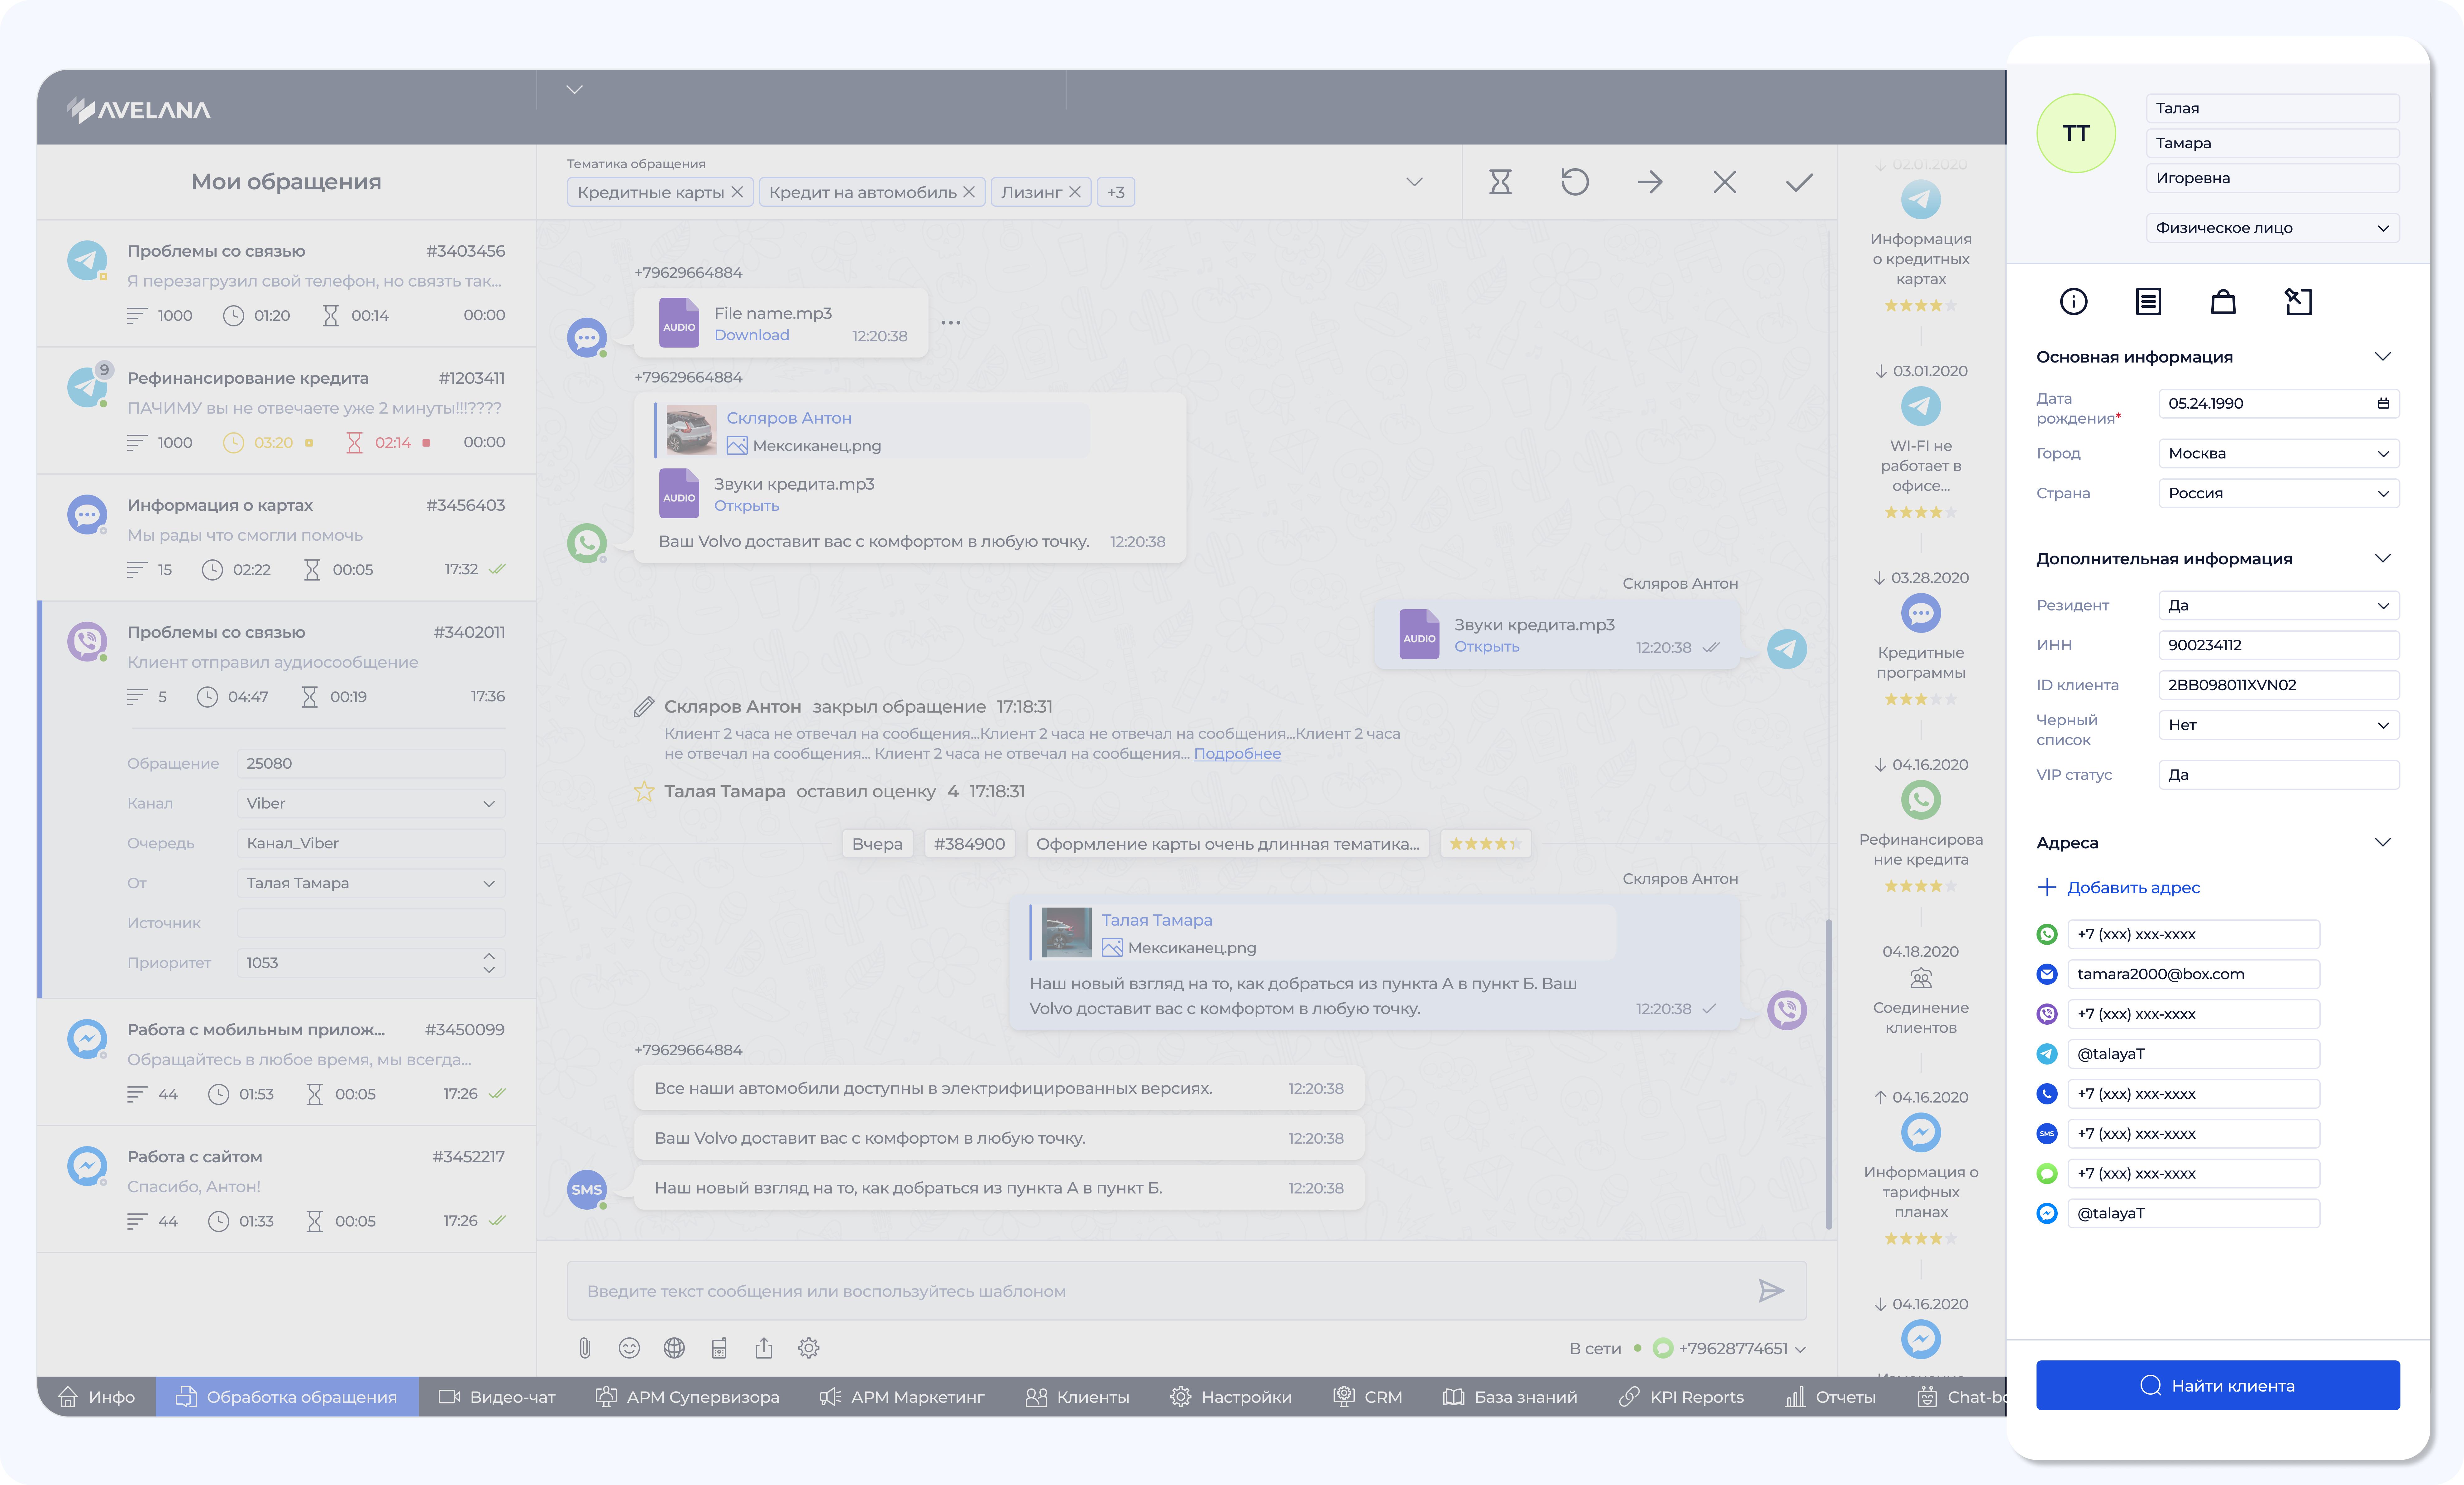Click the hourglass postpone icon in toolbar

[x=1500, y=182]
